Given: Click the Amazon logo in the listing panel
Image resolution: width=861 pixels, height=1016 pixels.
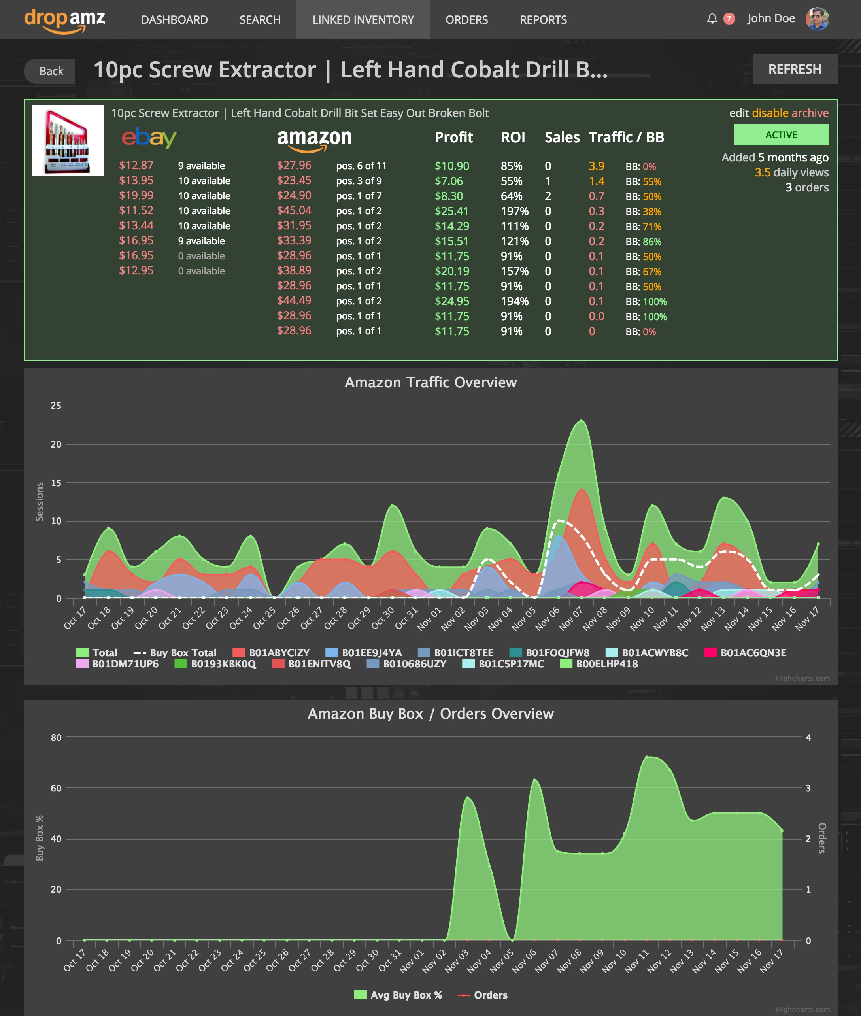Looking at the screenshot, I should (314, 138).
